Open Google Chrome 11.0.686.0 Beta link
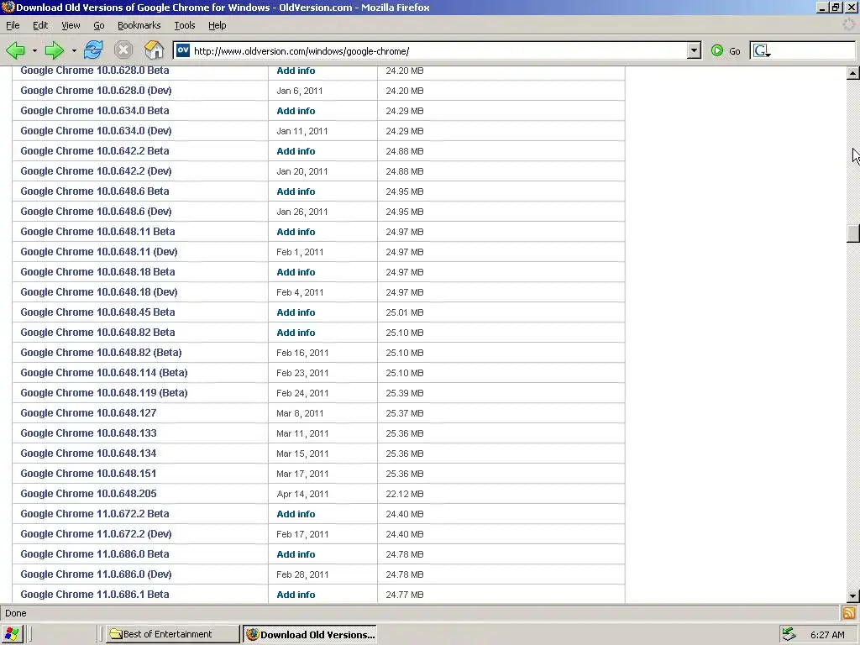The image size is (860, 645). [95, 554]
